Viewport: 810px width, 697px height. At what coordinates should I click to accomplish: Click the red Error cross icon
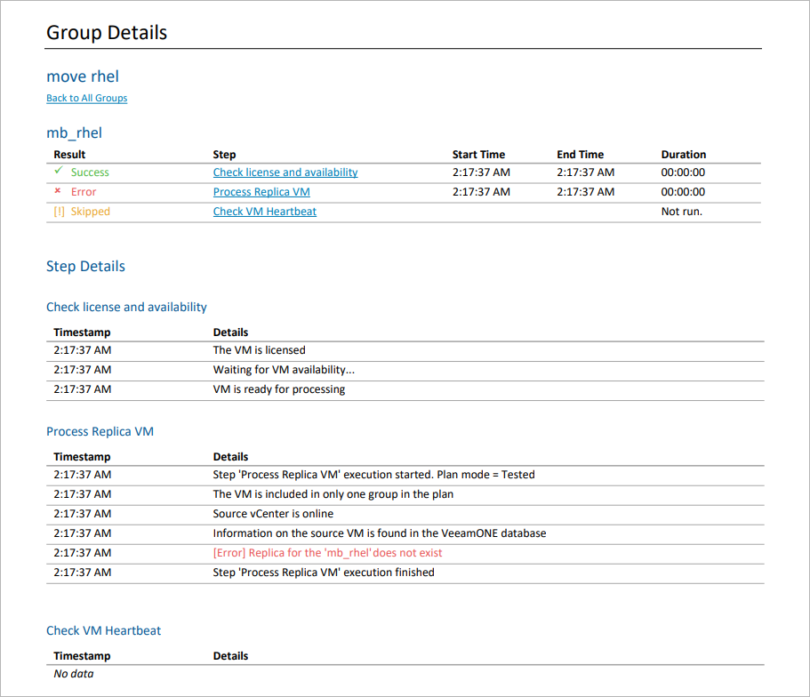(x=56, y=191)
